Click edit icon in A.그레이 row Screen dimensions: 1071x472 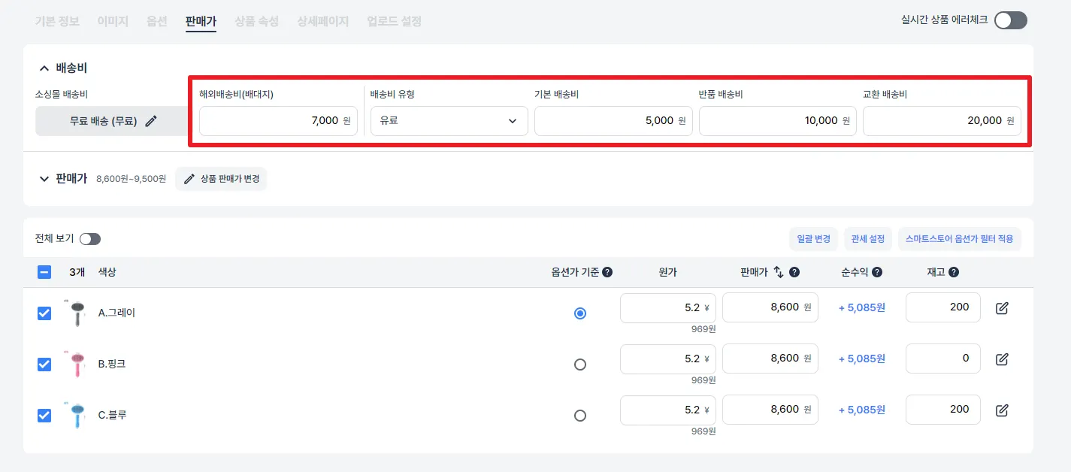click(1002, 308)
